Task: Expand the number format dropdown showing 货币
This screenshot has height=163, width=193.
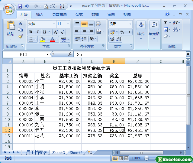Action: (x=130, y=24)
